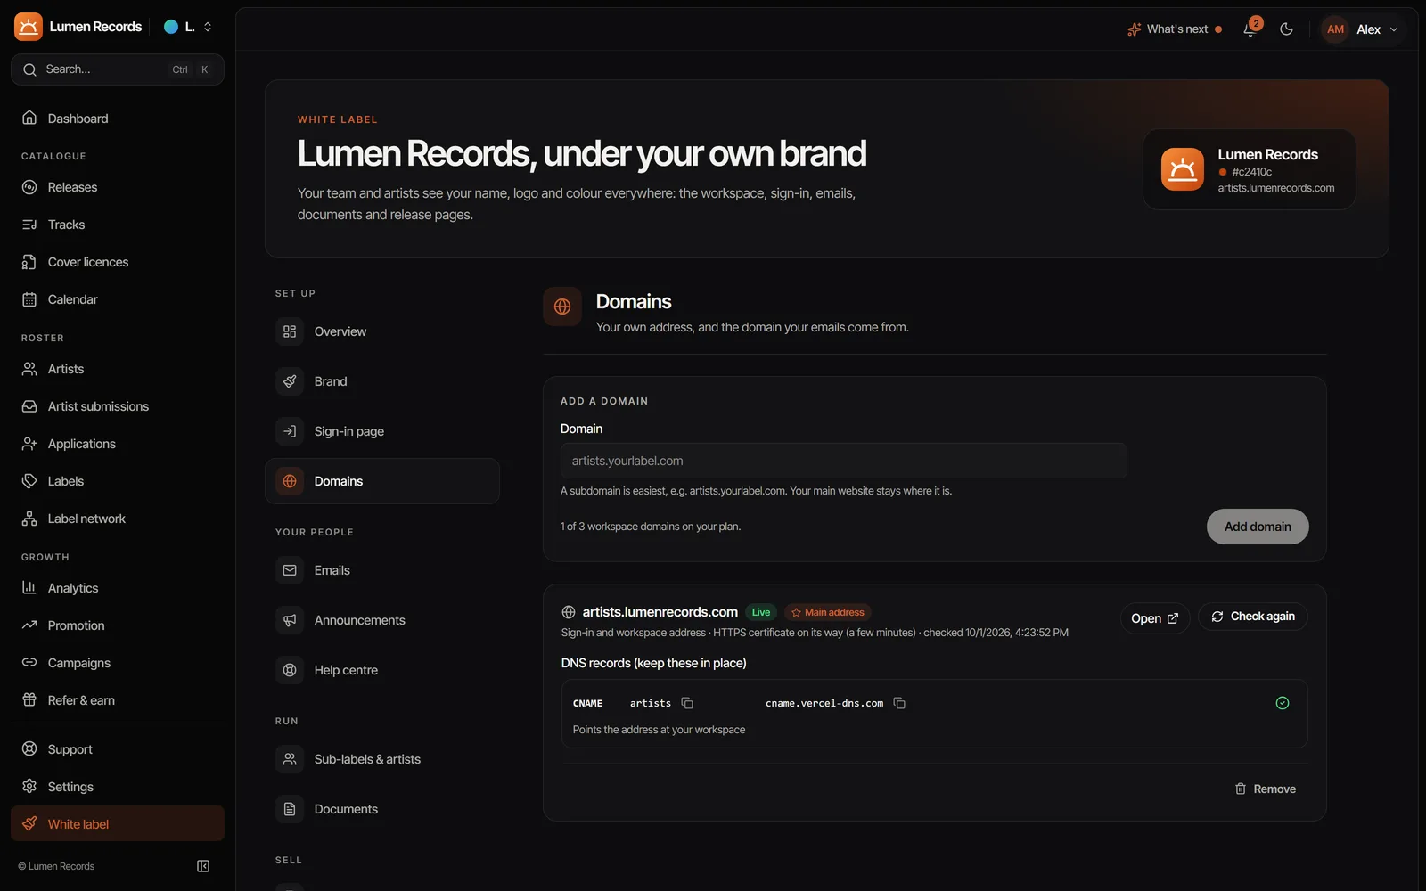Open Promotion in the sidebar
The height and width of the screenshot is (891, 1426).
pos(118,625)
